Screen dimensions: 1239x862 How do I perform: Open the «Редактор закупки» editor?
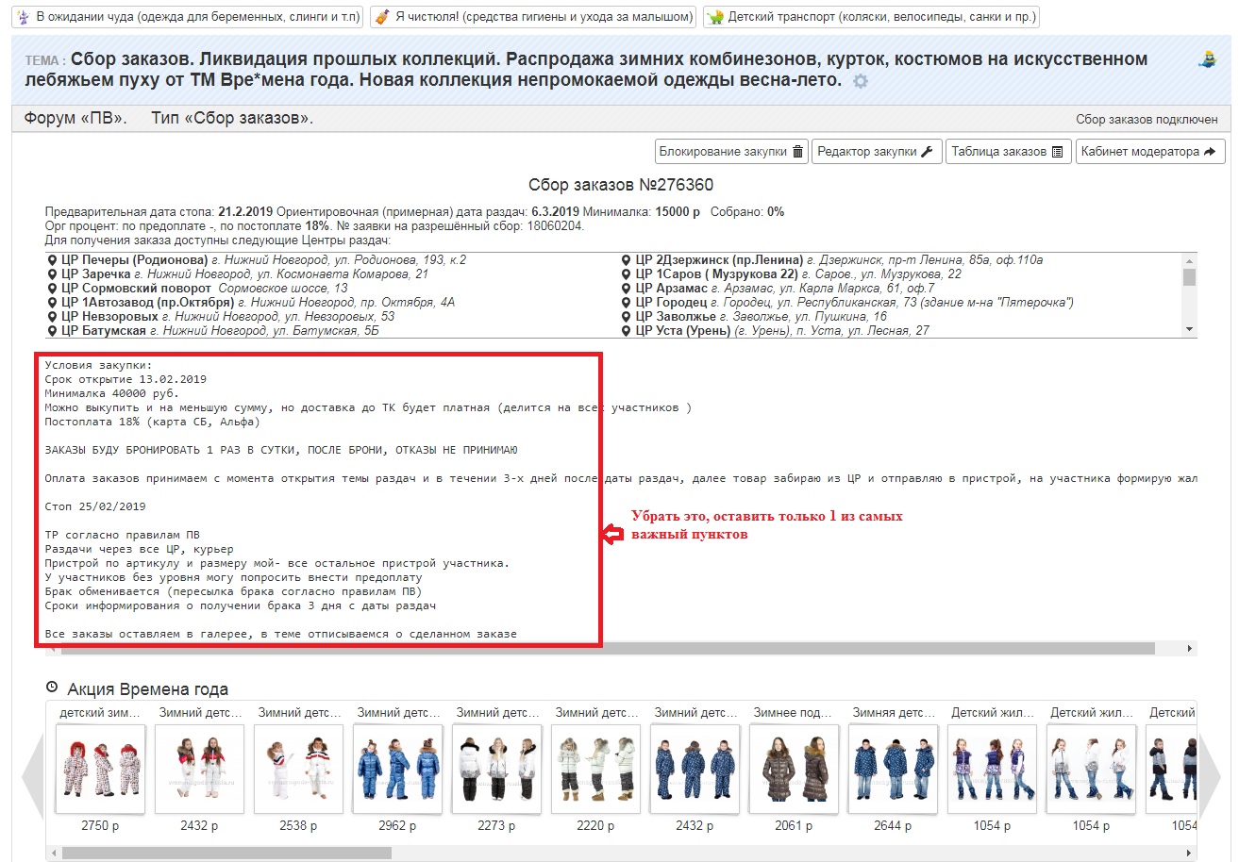click(877, 152)
